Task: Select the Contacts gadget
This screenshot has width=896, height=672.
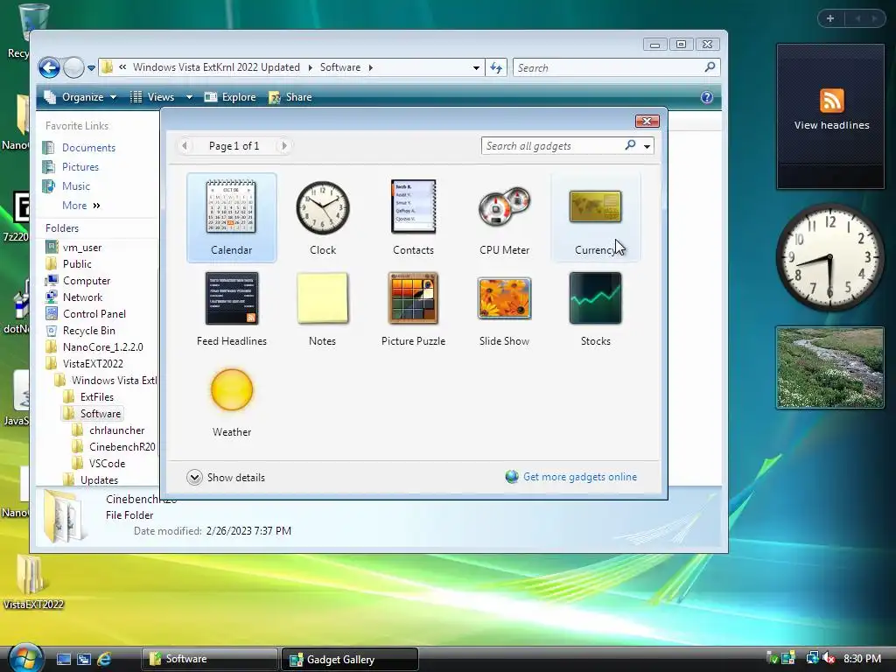Action: click(x=413, y=218)
